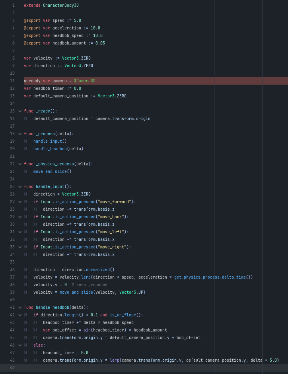Click the "move_forward" string

click(x=115, y=202)
